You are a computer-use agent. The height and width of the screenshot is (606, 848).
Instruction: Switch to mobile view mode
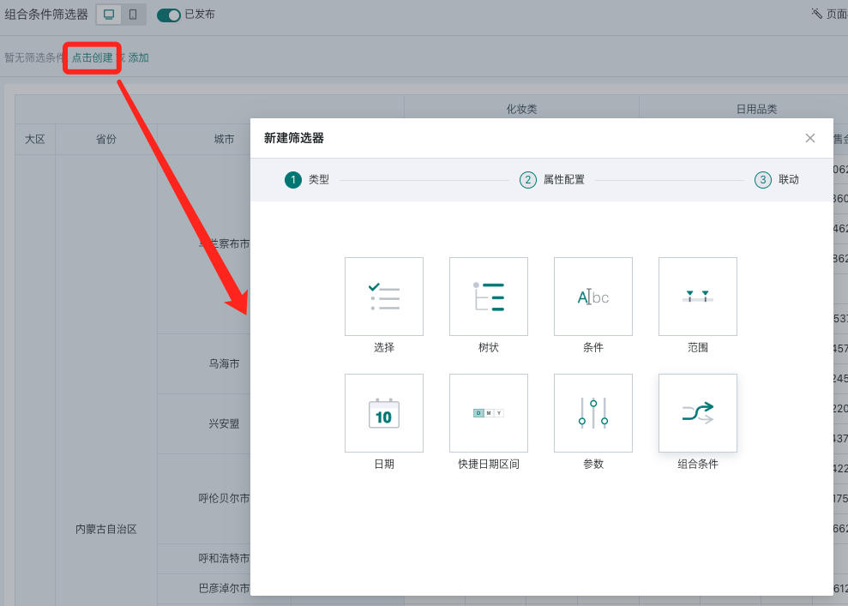pyautogui.click(x=132, y=15)
